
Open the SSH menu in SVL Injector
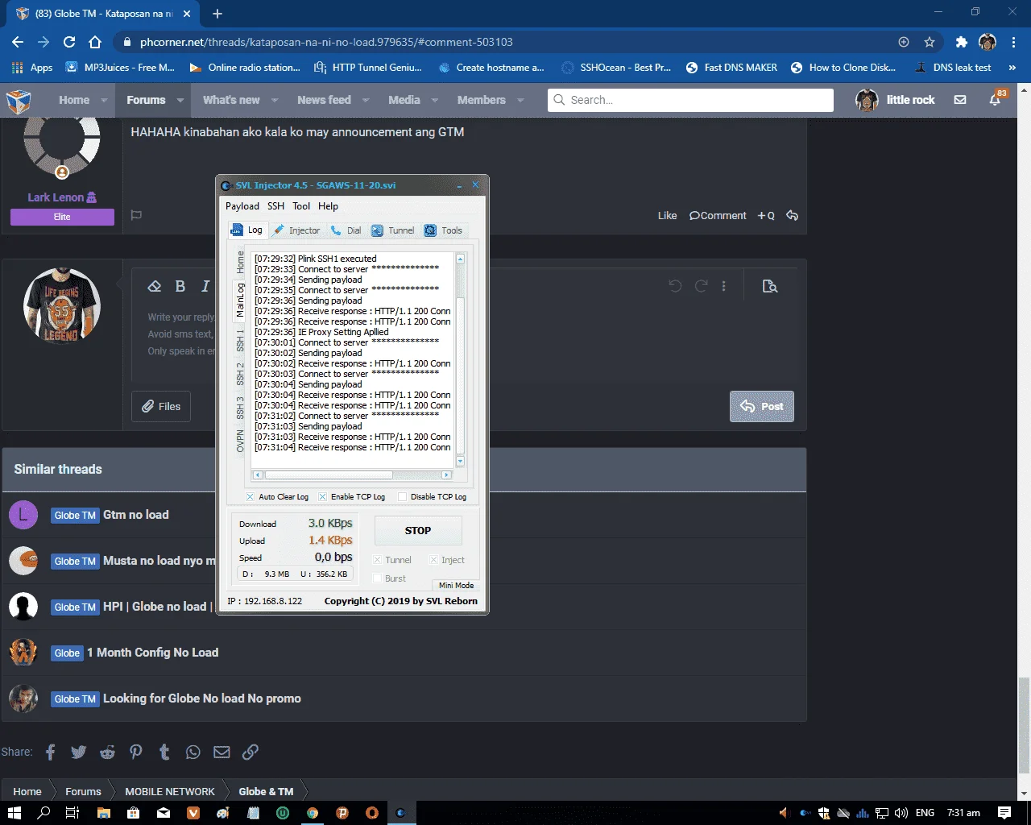(x=276, y=206)
